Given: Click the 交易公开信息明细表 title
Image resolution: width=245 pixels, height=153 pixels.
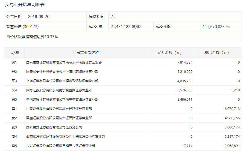Looking at the screenshot, I should pos(25,5).
